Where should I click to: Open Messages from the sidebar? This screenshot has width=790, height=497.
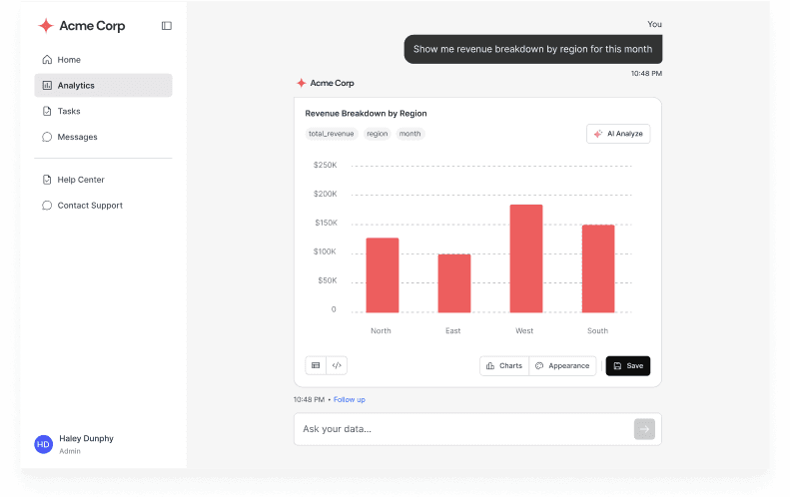point(103,137)
